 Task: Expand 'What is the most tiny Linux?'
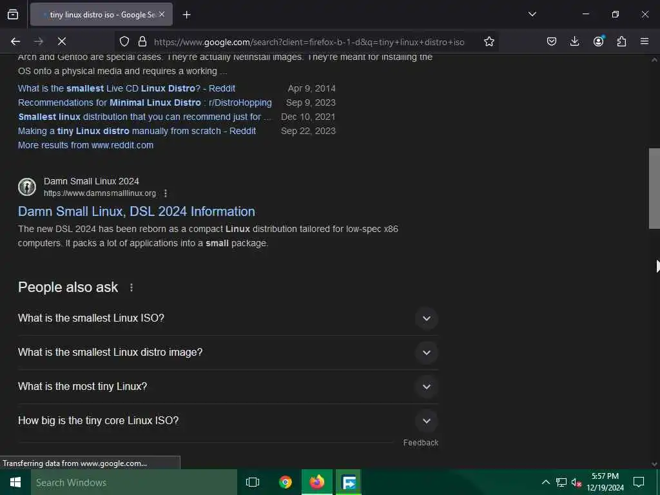tap(228, 387)
